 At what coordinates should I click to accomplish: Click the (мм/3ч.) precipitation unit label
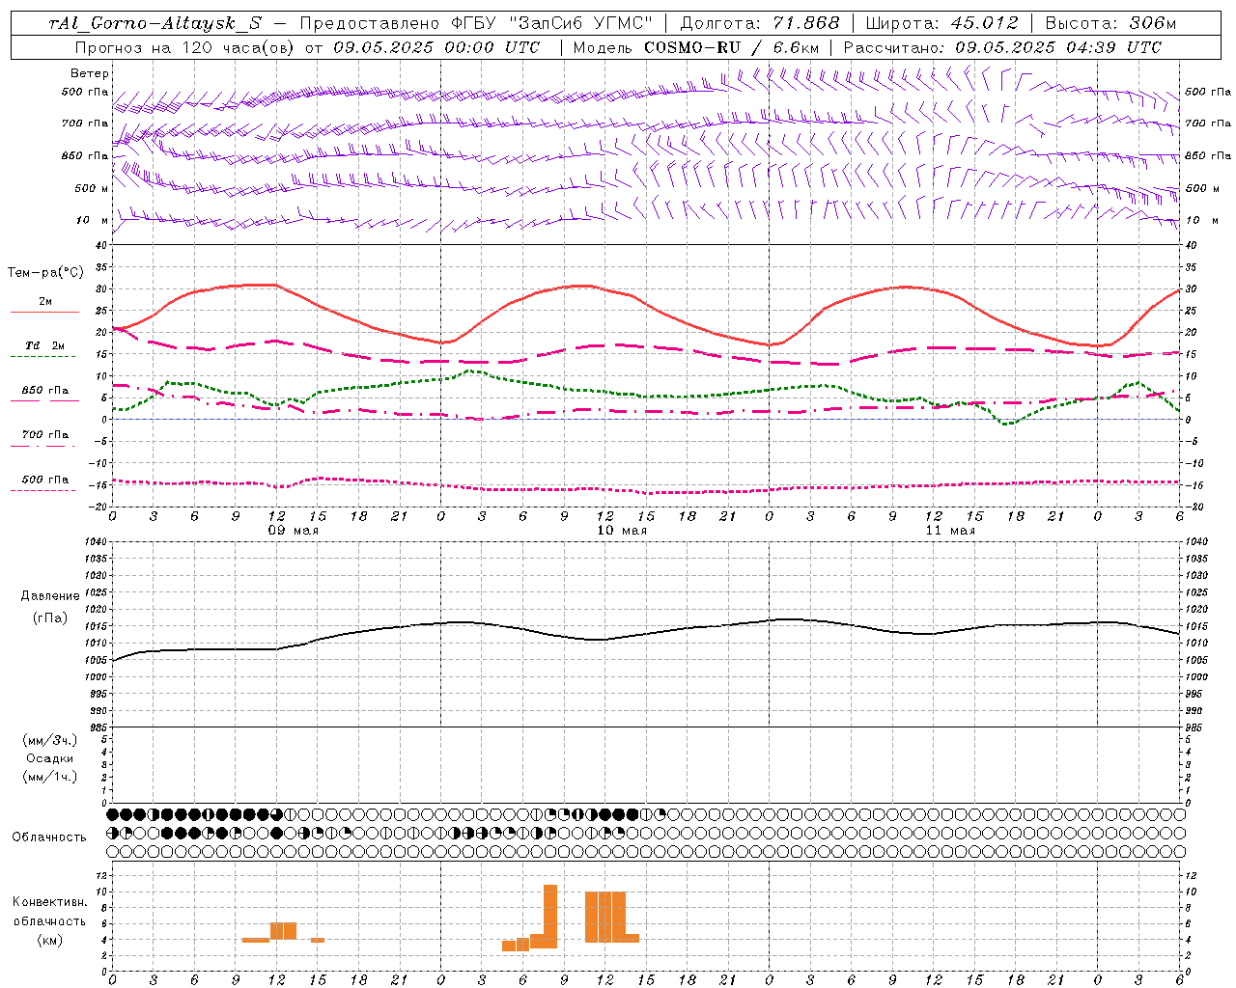pos(50,740)
